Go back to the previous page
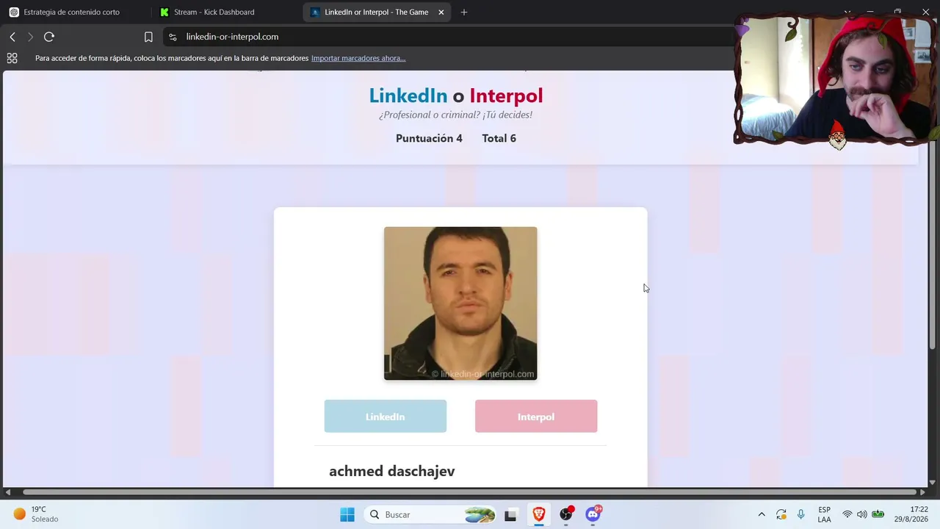Viewport: 940px width, 529px height. tap(12, 37)
